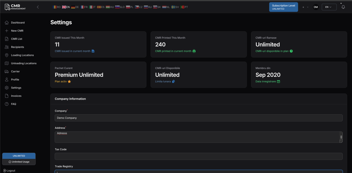Click the Settings gear icon in sidebar
This screenshot has width=352, height=173.
click(x=7, y=88)
